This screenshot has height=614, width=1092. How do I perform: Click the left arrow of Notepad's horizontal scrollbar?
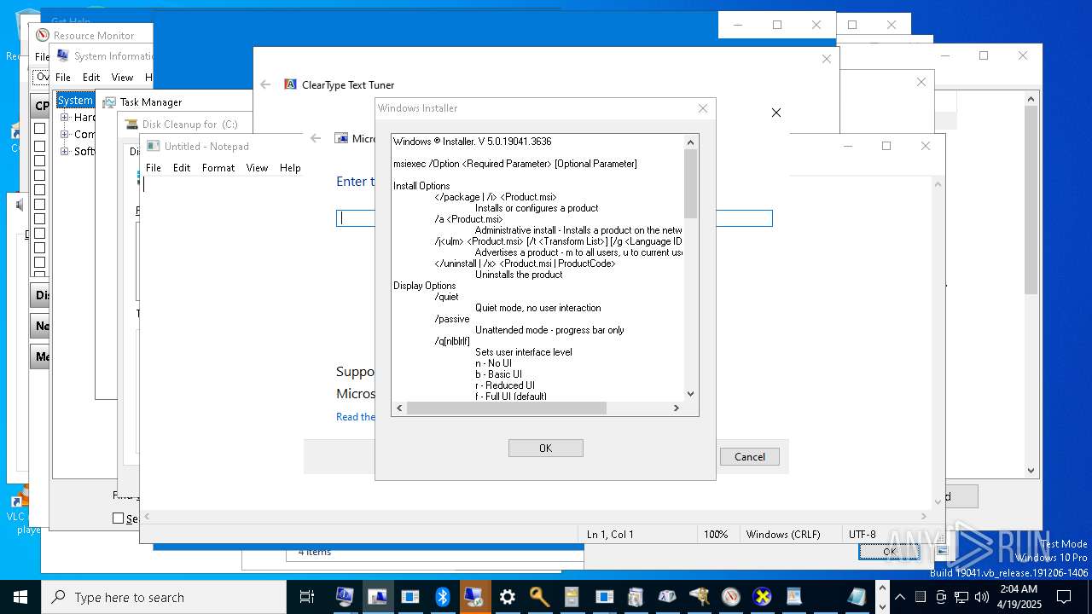(x=147, y=517)
